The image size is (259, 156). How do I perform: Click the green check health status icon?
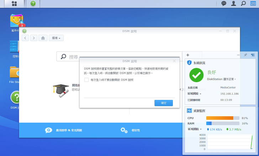[196, 75]
